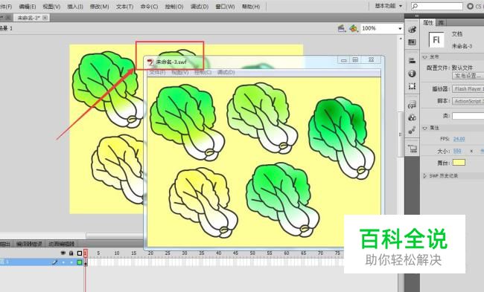Click the Edit Scene clapperboard icon

[x=341, y=28]
